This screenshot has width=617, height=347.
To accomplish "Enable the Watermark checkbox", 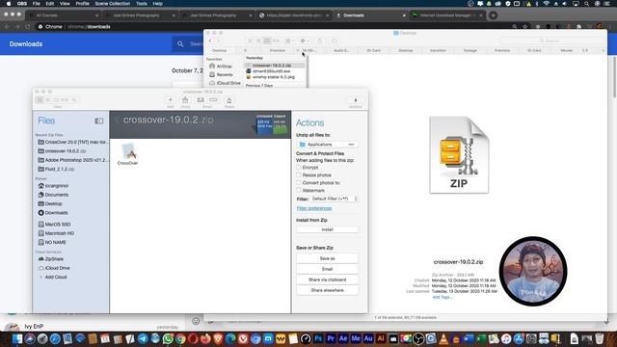I will pos(299,190).
